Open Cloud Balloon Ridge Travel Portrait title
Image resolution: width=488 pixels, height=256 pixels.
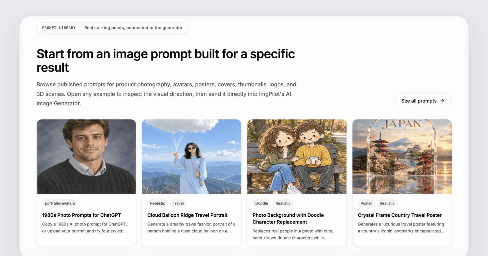tap(187, 215)
